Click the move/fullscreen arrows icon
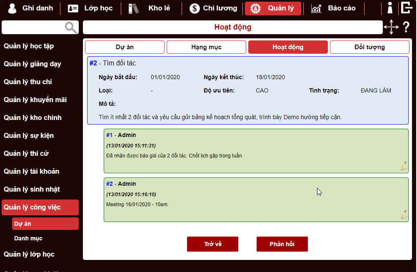 (391, 27)
